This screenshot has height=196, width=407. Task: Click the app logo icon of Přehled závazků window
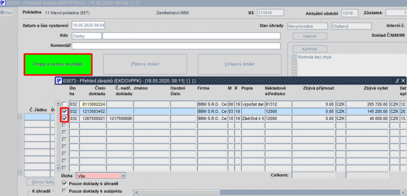[x=59, y=80]
